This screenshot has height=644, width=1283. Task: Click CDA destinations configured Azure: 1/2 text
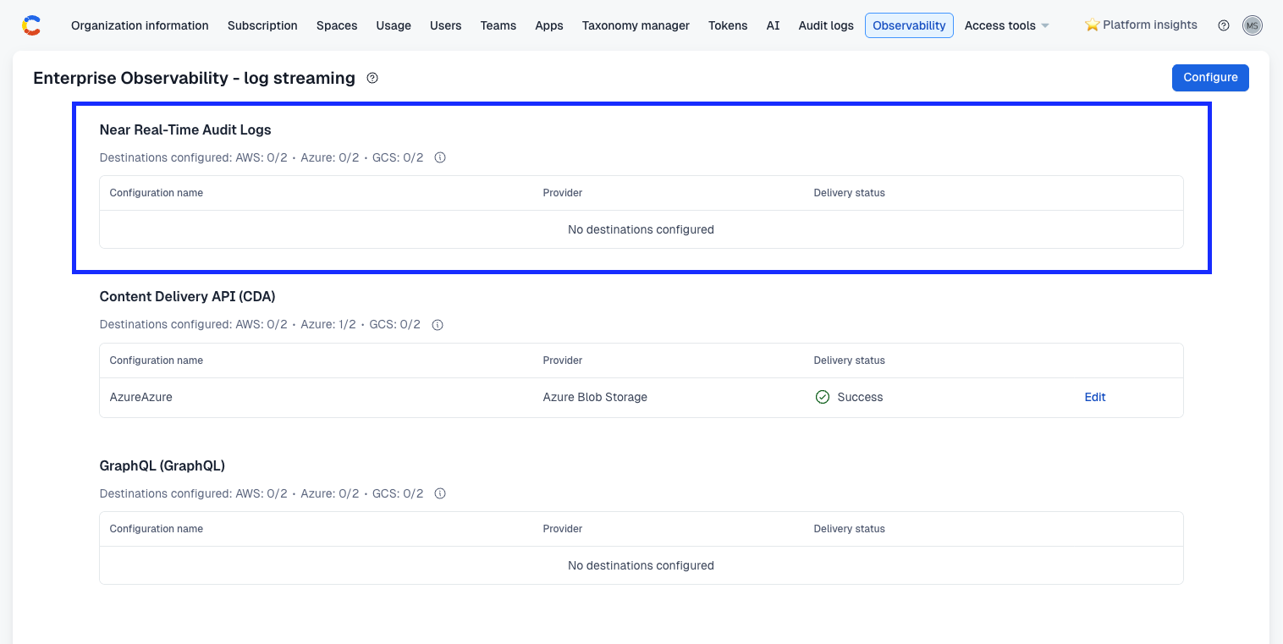[x=328, y=325]
